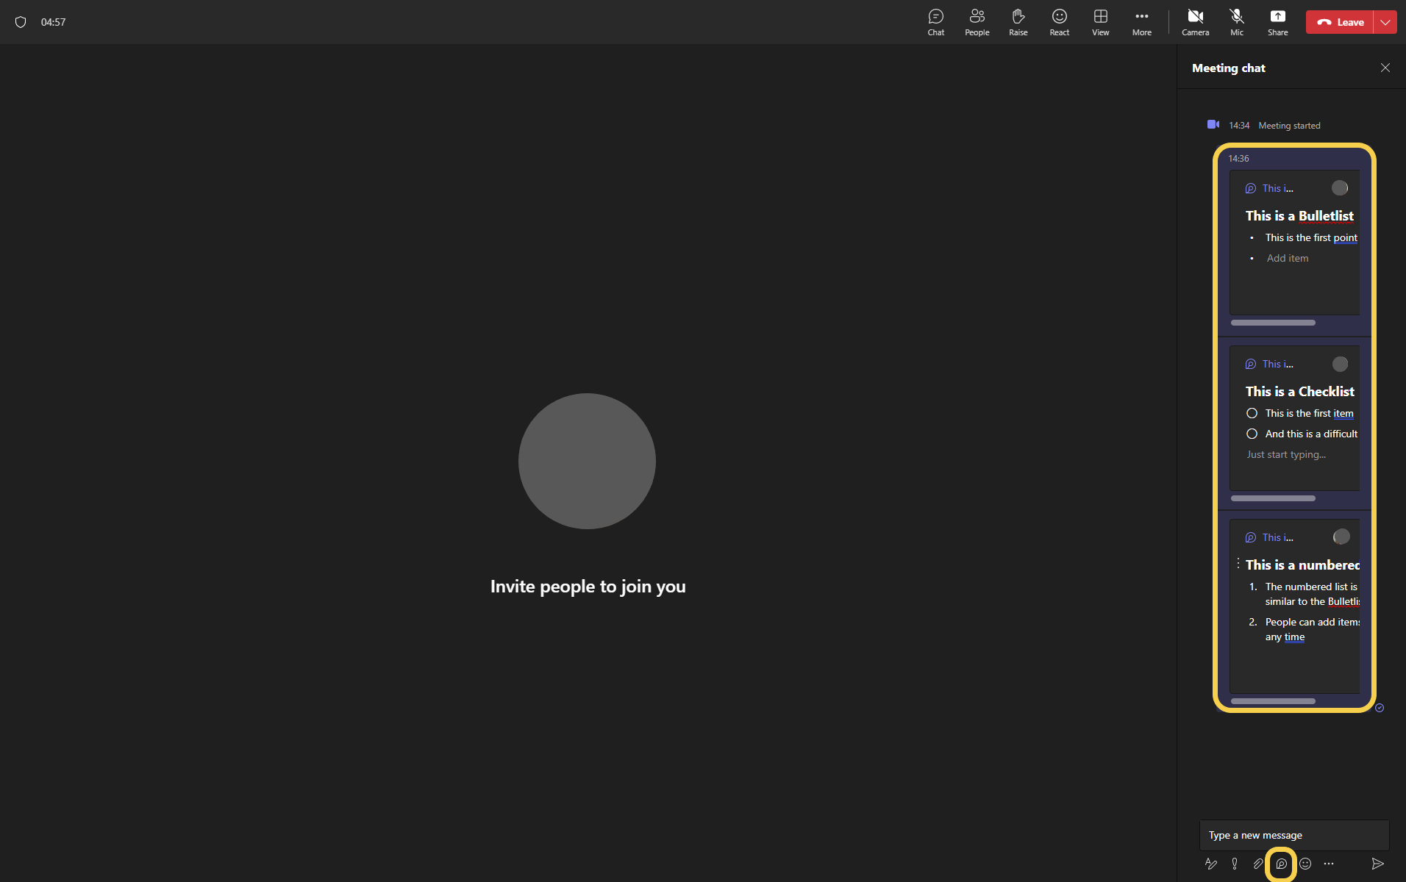Click the 'Type a new message' field
Image resolution: width=1406 pixels, height=882 pixels.
click(x=1293, y=835)
